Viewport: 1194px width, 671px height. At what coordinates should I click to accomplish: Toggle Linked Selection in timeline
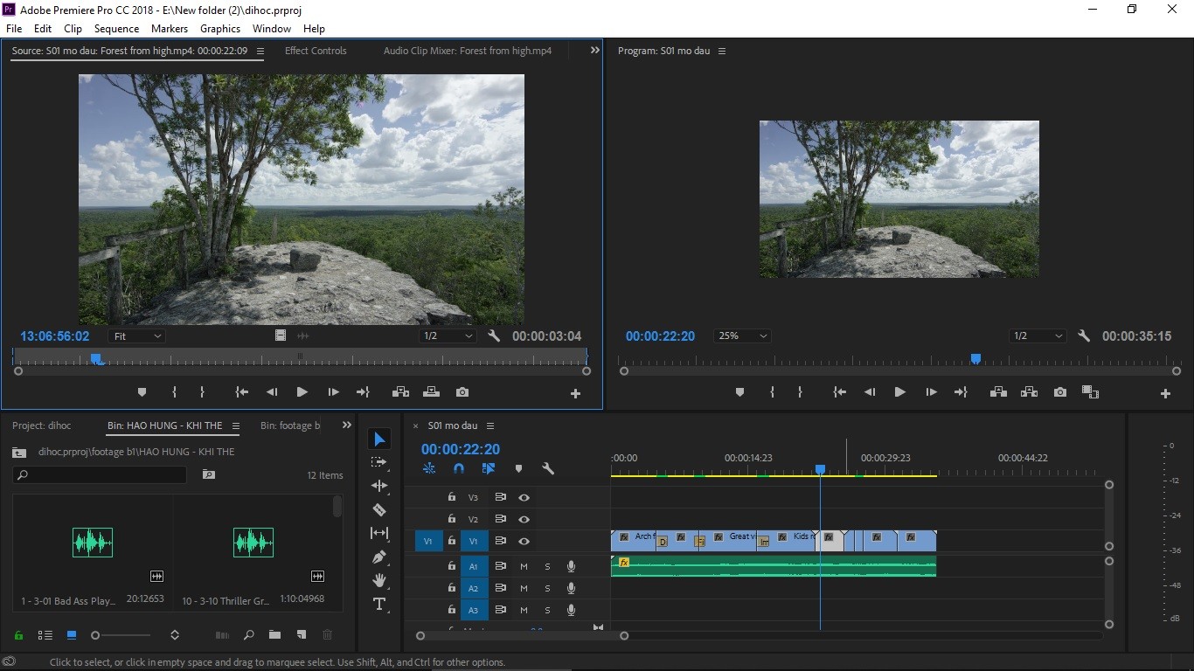(489, 469)
